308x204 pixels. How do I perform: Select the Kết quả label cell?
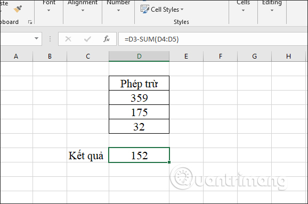point(88,155)
